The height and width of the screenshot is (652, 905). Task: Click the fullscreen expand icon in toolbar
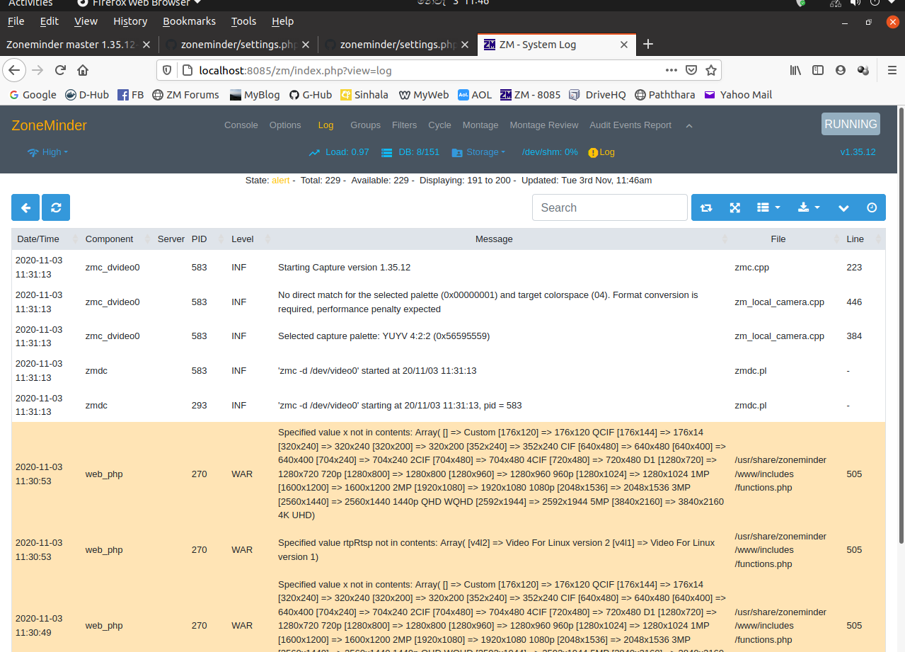pyautogui.click(x=735, y=207)
